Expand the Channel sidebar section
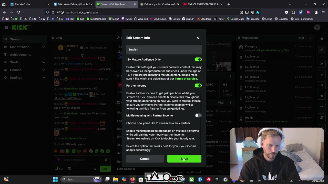Image resolution: width=328 pixels, height=184 pixels. 25,70
